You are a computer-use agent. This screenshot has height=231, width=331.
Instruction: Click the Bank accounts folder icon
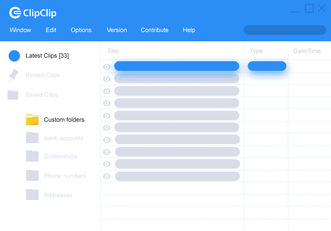(x=32, y=138)
